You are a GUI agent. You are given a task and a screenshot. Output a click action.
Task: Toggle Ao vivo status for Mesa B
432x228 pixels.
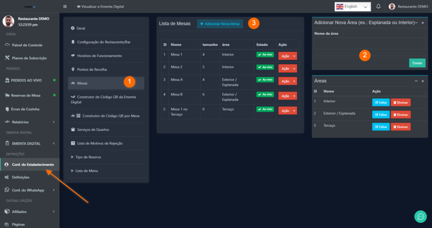(265, 95)
